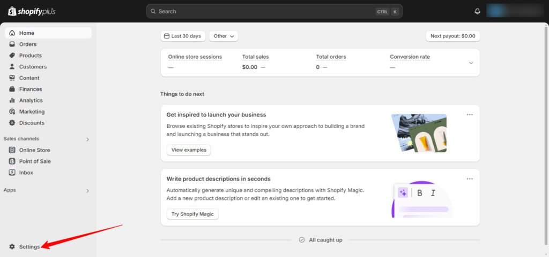Click the CTRL K shortcut hint
This screenshot has height=257, width=549.
click(x=387, y=12)
